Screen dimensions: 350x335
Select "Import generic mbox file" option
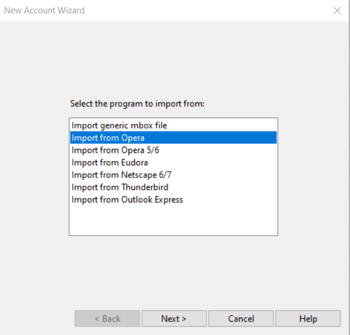click(x=173, y=125)
